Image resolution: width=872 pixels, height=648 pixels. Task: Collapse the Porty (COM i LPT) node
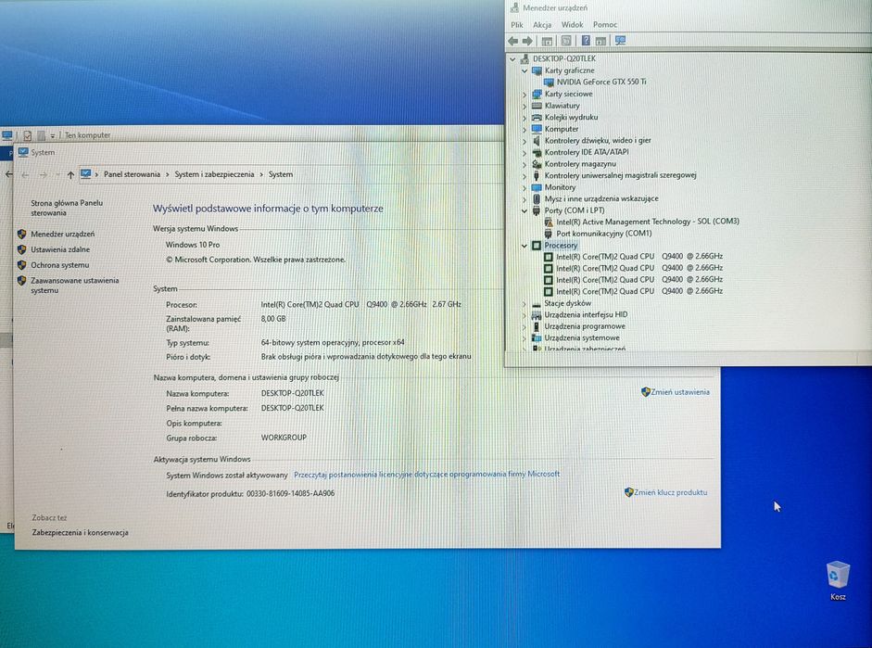point(524,210)
